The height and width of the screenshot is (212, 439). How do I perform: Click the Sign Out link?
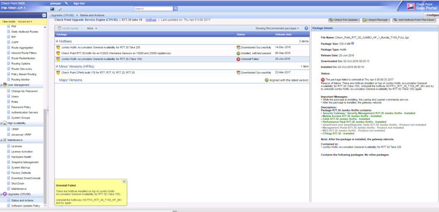click(79, 3)
